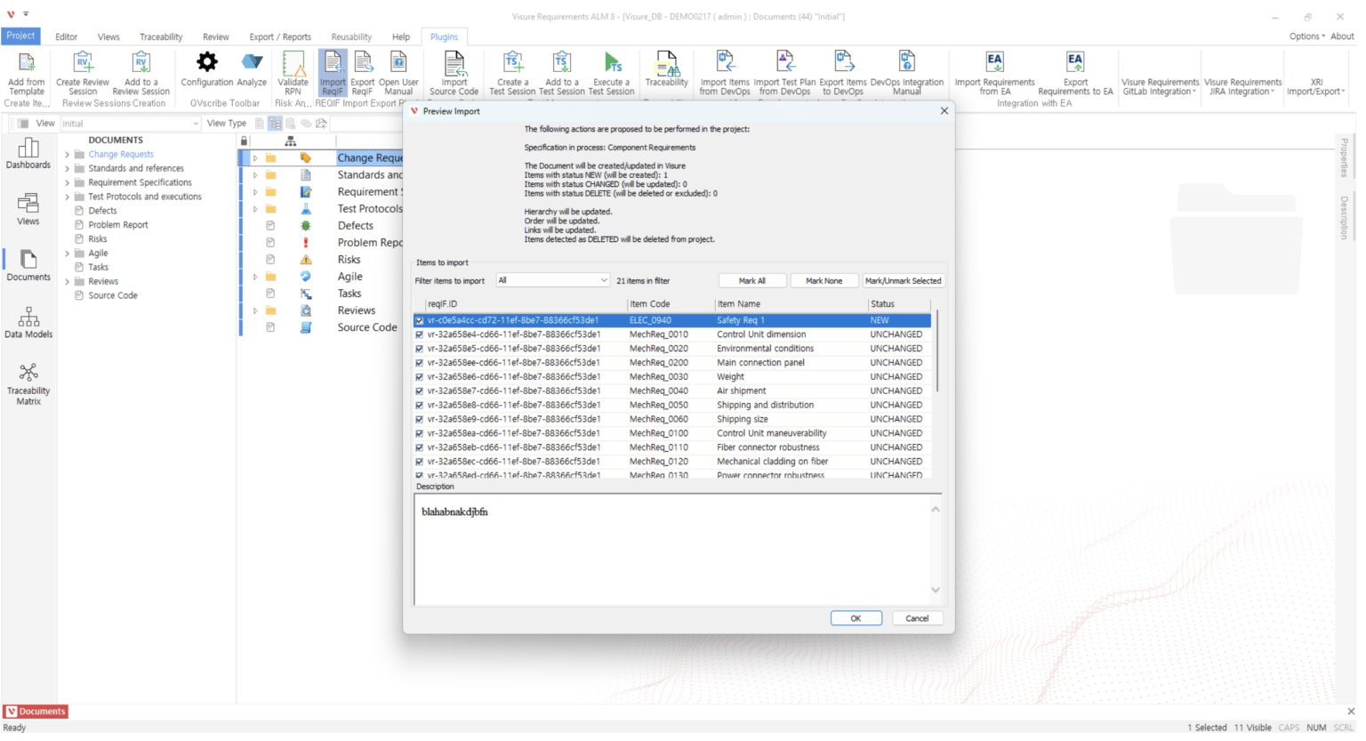
Task: Open the Traceability plugin icon
Action: 667,69
